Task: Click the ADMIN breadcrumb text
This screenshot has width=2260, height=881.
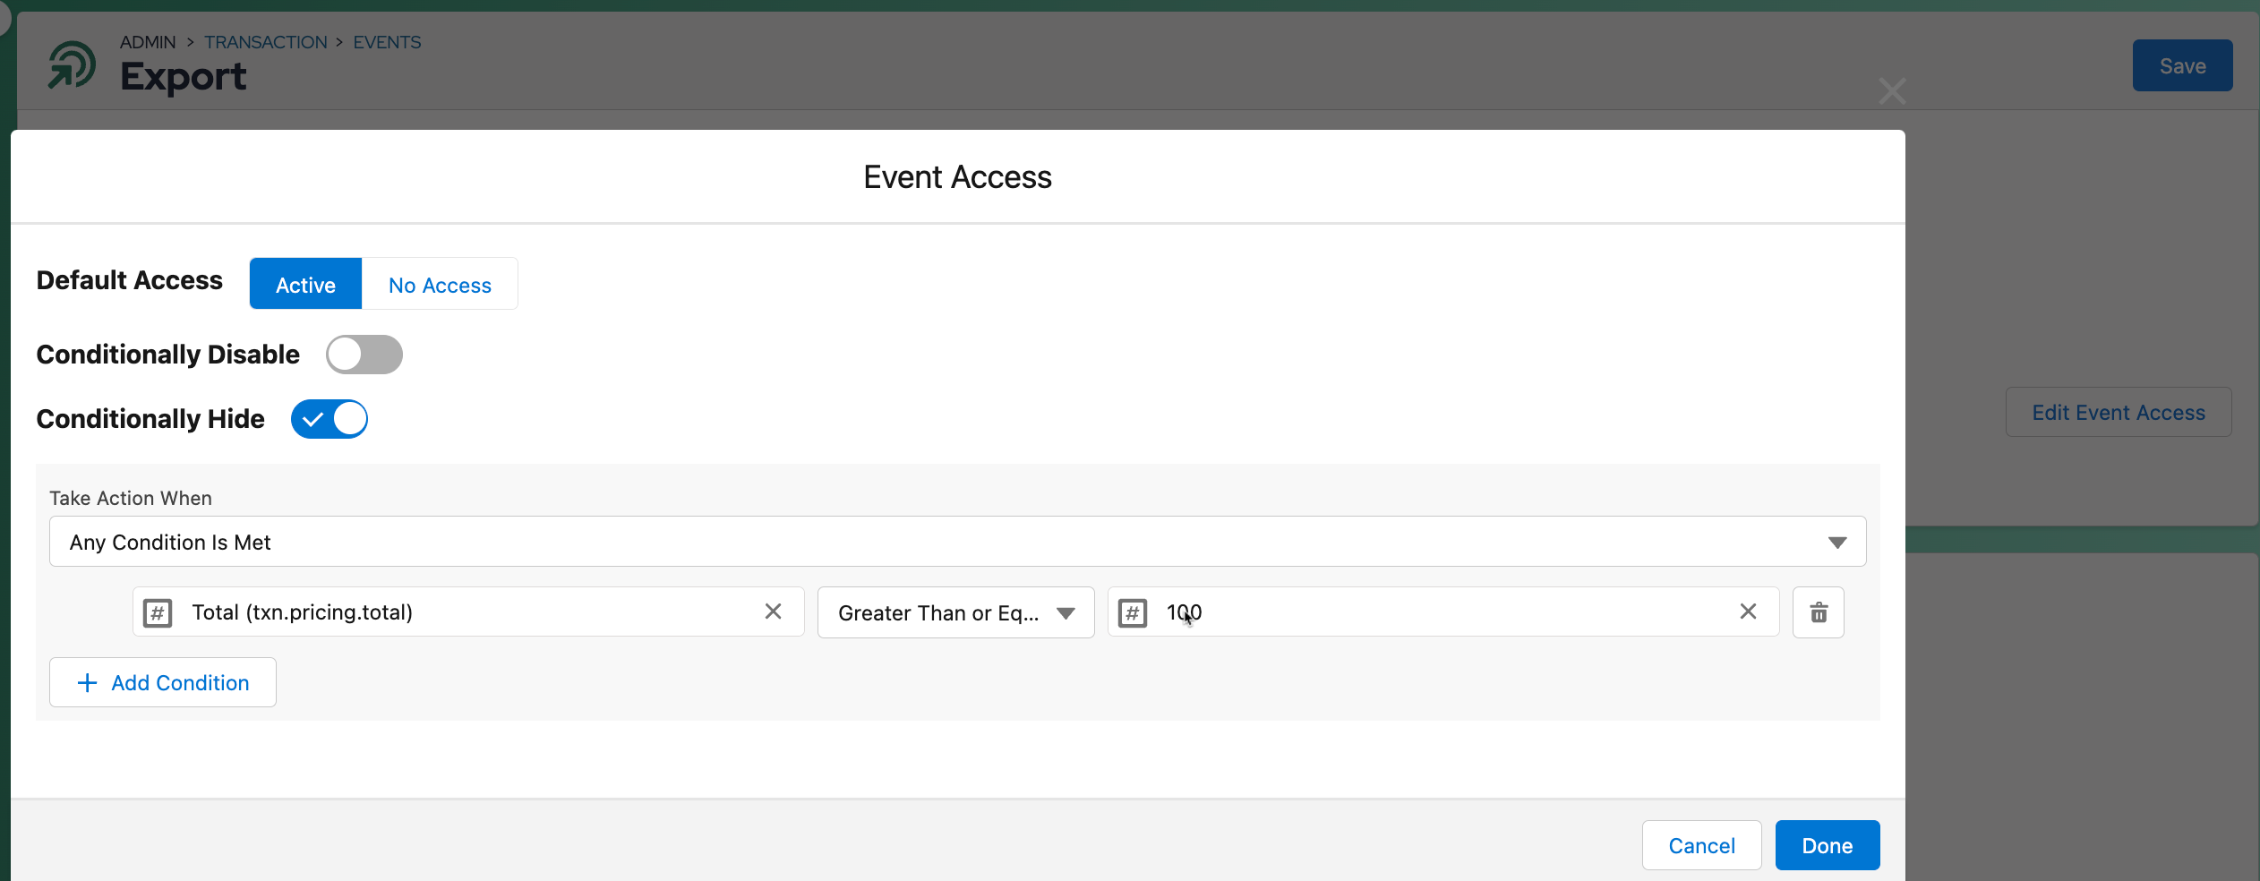Action: click(x=148, y=42)
